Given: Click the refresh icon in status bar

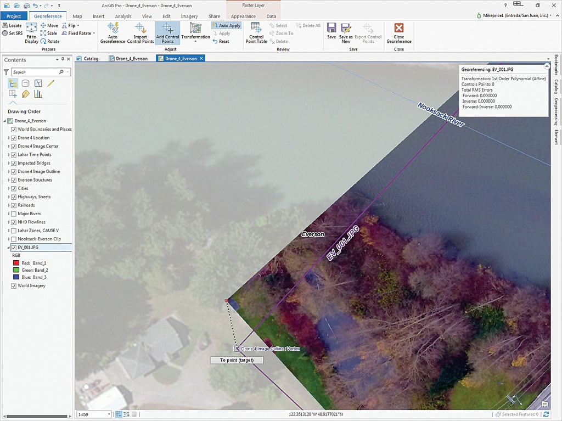Looking at the screenshot, I should (x=546, y=414).
